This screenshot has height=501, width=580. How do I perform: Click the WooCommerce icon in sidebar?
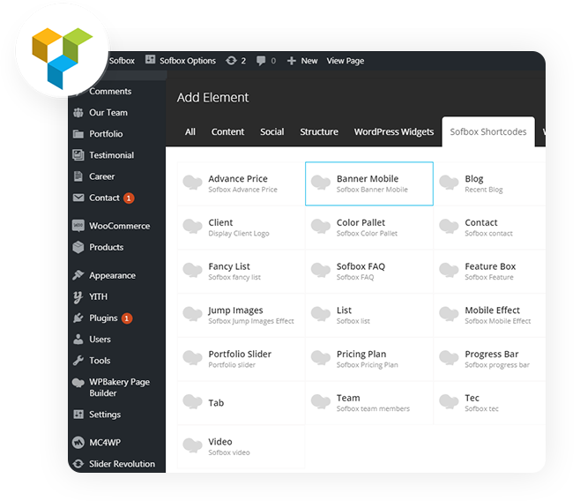click(x=78, y=226)
